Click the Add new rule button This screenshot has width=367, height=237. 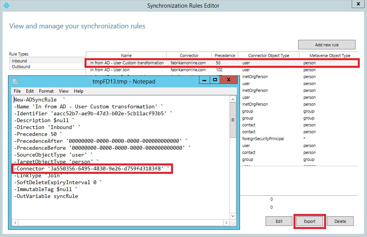coord(326,44)
